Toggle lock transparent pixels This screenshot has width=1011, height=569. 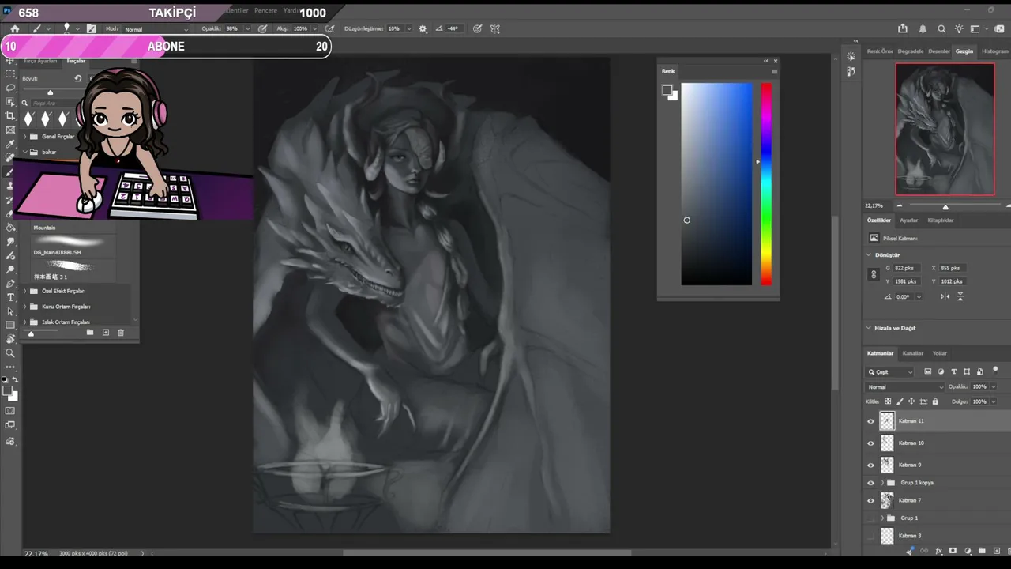pos(888,401)
